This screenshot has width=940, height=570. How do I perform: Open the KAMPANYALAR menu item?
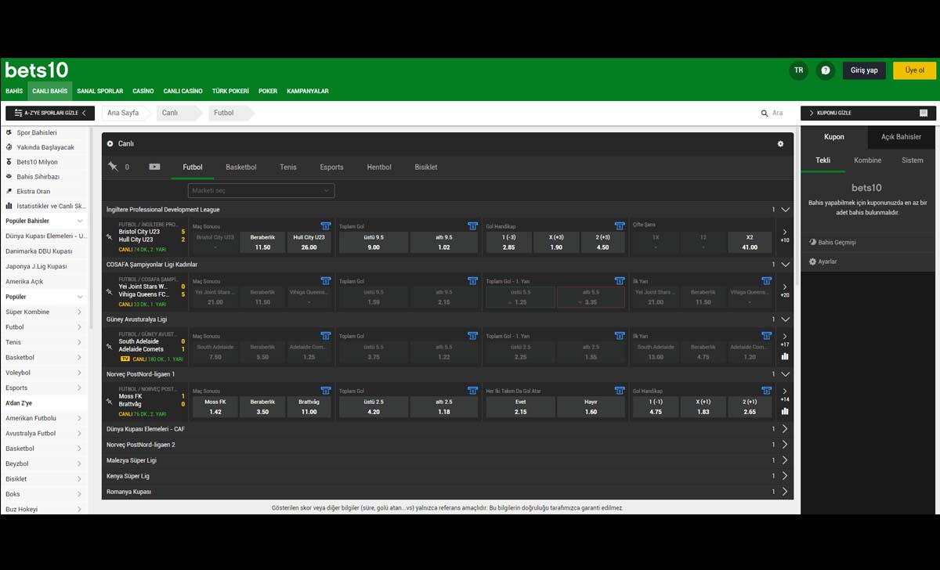308,92
